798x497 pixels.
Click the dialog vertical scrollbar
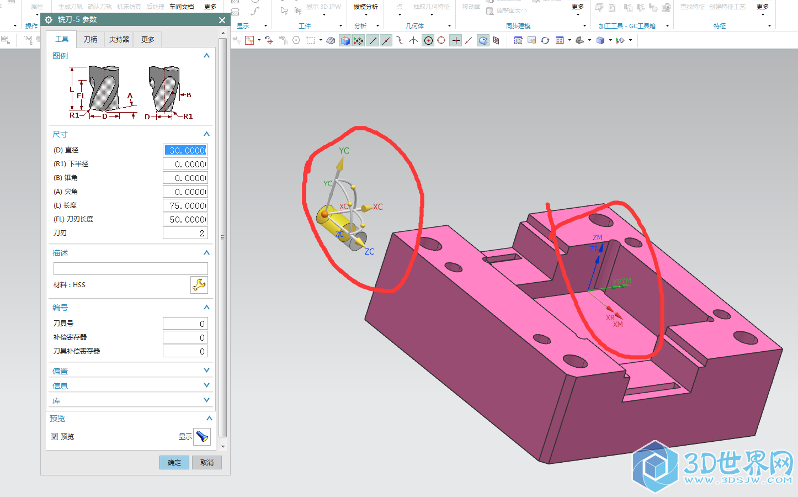pos(223,237)
